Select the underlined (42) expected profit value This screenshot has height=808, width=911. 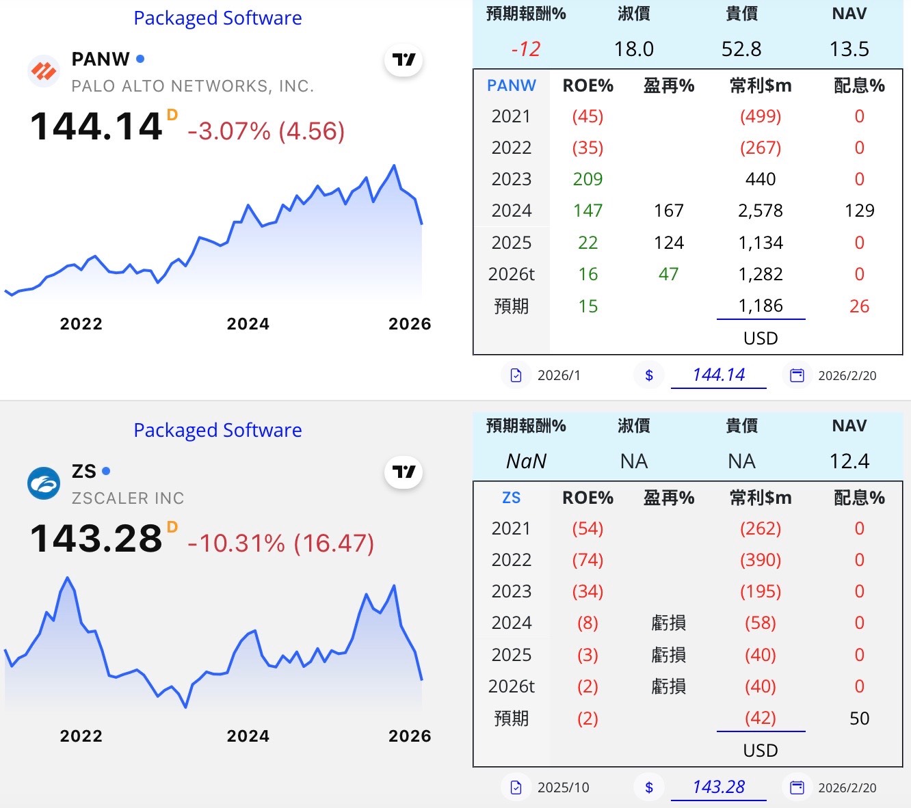pyautogui.click(x=761, y=718)
